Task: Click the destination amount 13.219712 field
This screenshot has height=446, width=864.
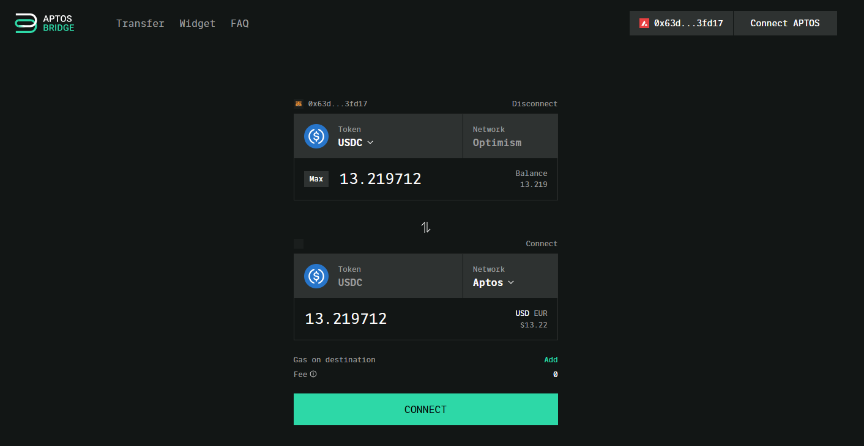Action: click(x=346, y=319)
